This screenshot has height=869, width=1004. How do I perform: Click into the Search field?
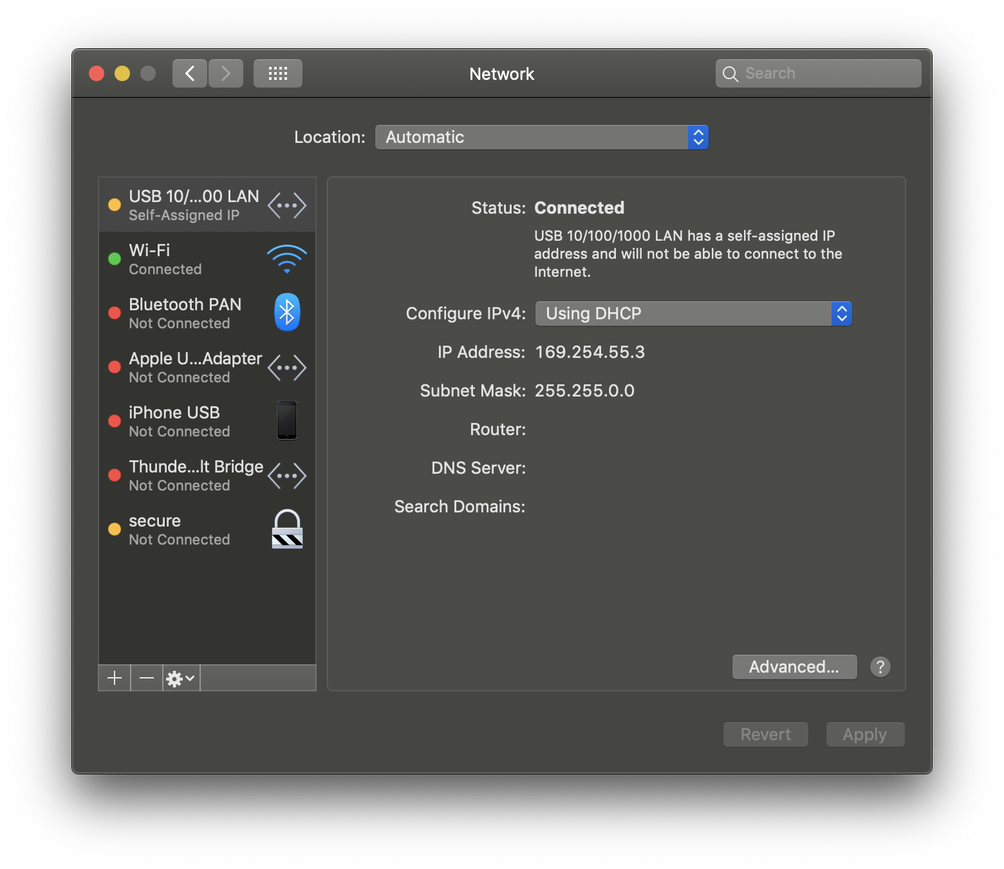818,73
